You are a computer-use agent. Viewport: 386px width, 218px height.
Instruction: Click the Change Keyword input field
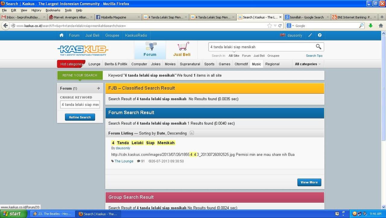tap(80, 105)
